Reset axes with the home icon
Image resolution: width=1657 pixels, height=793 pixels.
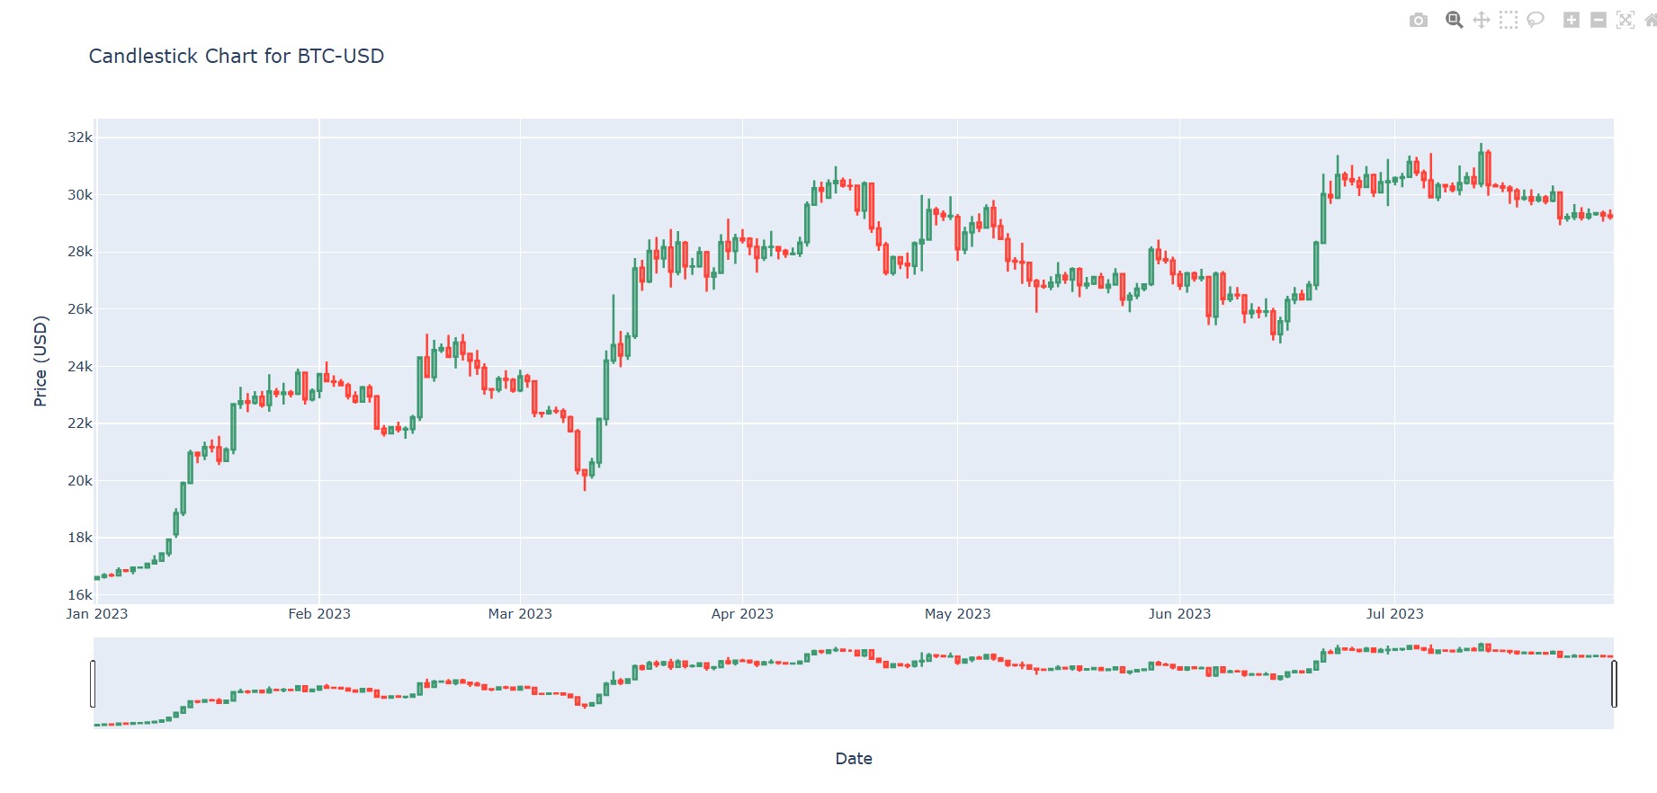1651,20
